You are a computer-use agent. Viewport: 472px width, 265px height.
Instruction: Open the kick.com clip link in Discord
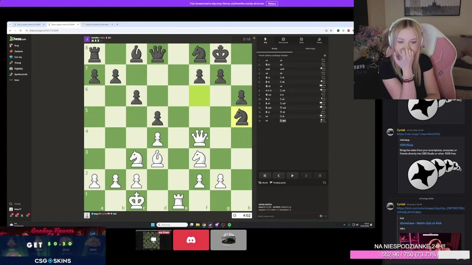point(430,210)
